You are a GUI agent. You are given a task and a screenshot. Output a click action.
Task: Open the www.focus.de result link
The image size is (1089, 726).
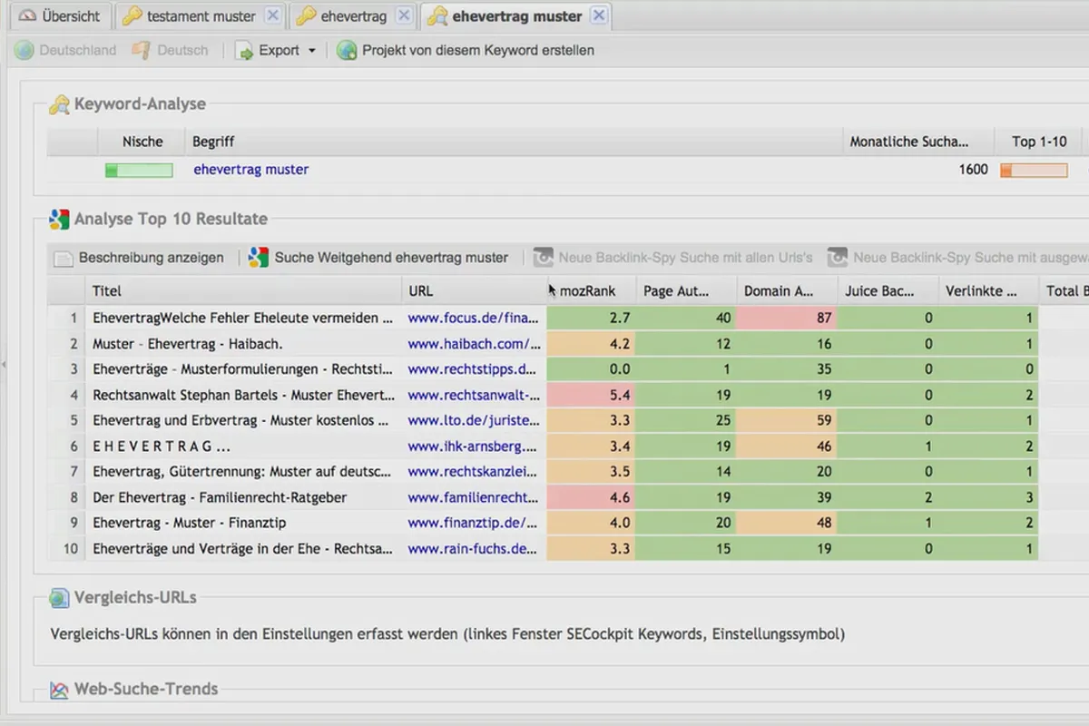click(x=474, y=319)
